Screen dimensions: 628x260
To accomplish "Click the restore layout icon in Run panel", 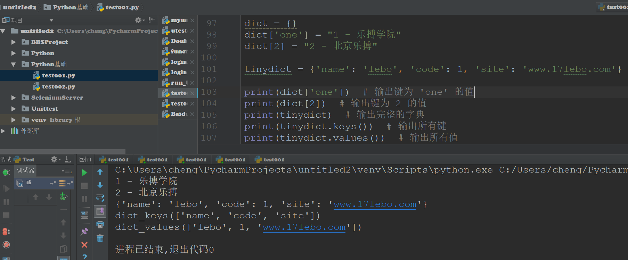I will pyautogui.click(x=84, y=215).
